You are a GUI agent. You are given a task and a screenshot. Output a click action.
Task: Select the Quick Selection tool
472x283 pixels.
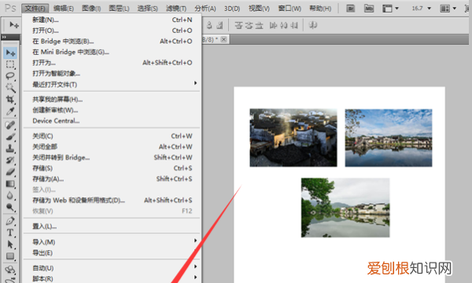point(10,87)
